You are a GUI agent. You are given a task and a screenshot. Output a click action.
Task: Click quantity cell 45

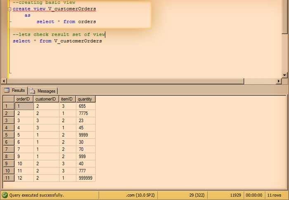(x=86, y=128)
